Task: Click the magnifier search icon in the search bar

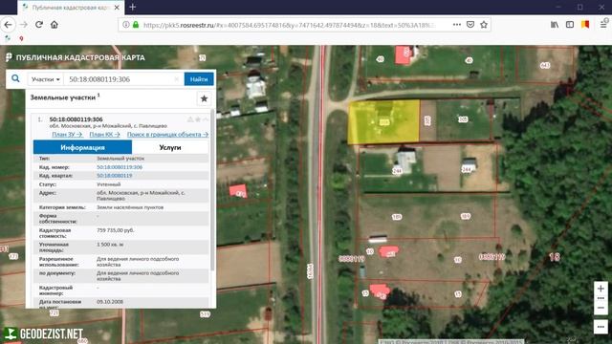Action: pyautogui.click(x=15, y=78)
